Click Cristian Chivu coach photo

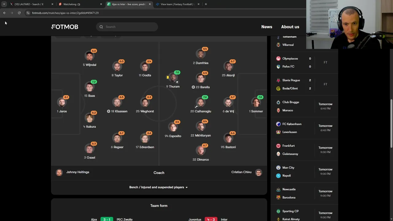pos(259,172)
